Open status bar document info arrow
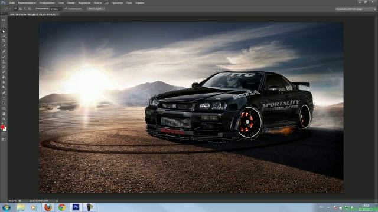Image resolution: width=378 pixels, height=212 pixels. (x=57, y=201)
